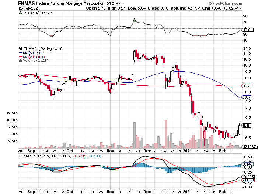Click the blue 0.148 MACD legend value
The height and width of the screenshot is (195, 258).
pos(95,156)
